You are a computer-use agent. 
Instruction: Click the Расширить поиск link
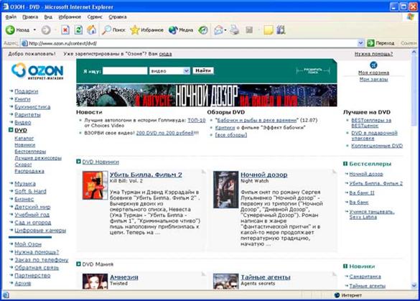313,71
